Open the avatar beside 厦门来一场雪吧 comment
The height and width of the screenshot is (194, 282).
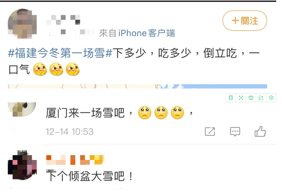tap(22, 109)
